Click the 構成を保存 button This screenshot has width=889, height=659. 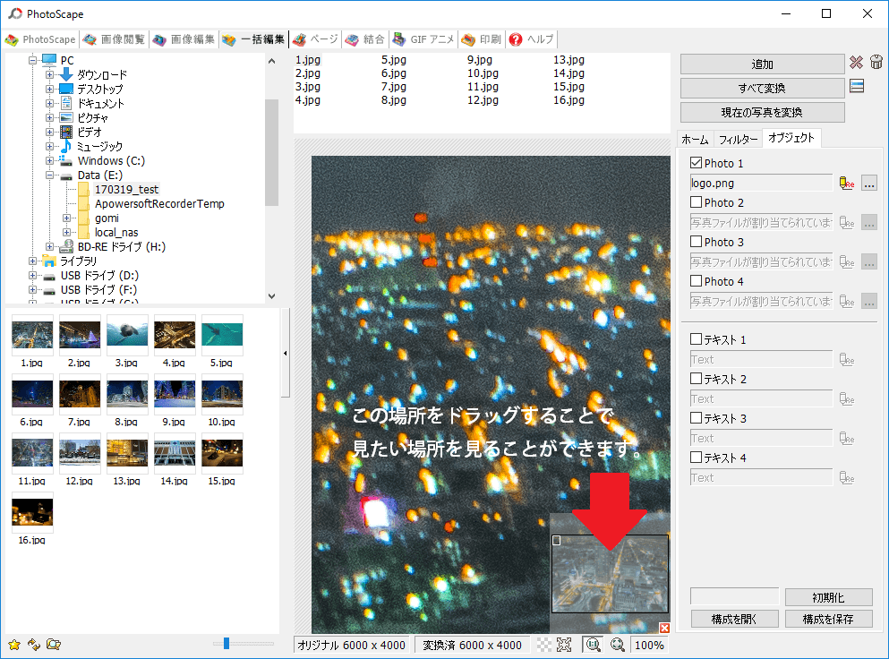pyautogui.click(x=829, y=619)
